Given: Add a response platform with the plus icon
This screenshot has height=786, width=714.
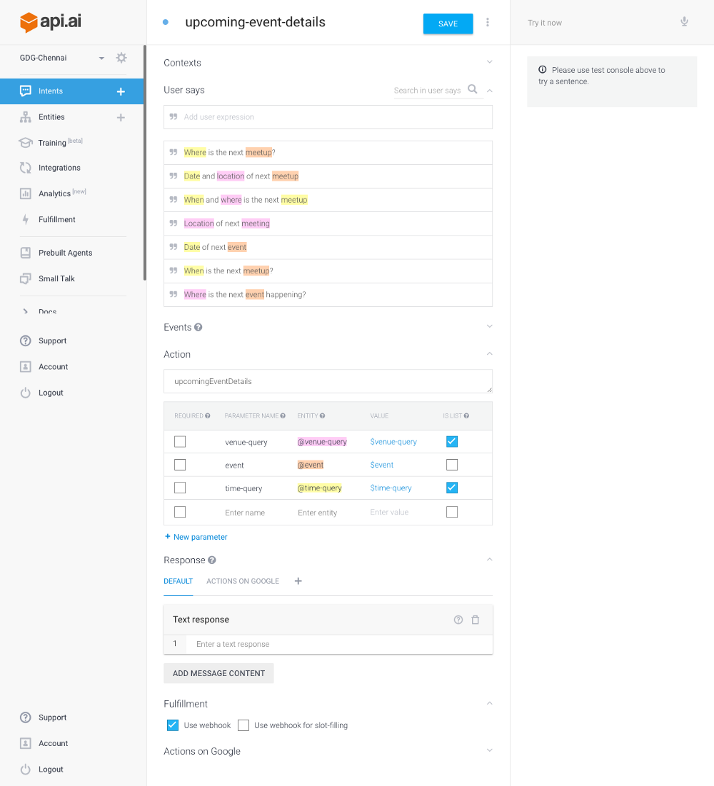Looking at the screenshot, I should click(x=298, y=581).
